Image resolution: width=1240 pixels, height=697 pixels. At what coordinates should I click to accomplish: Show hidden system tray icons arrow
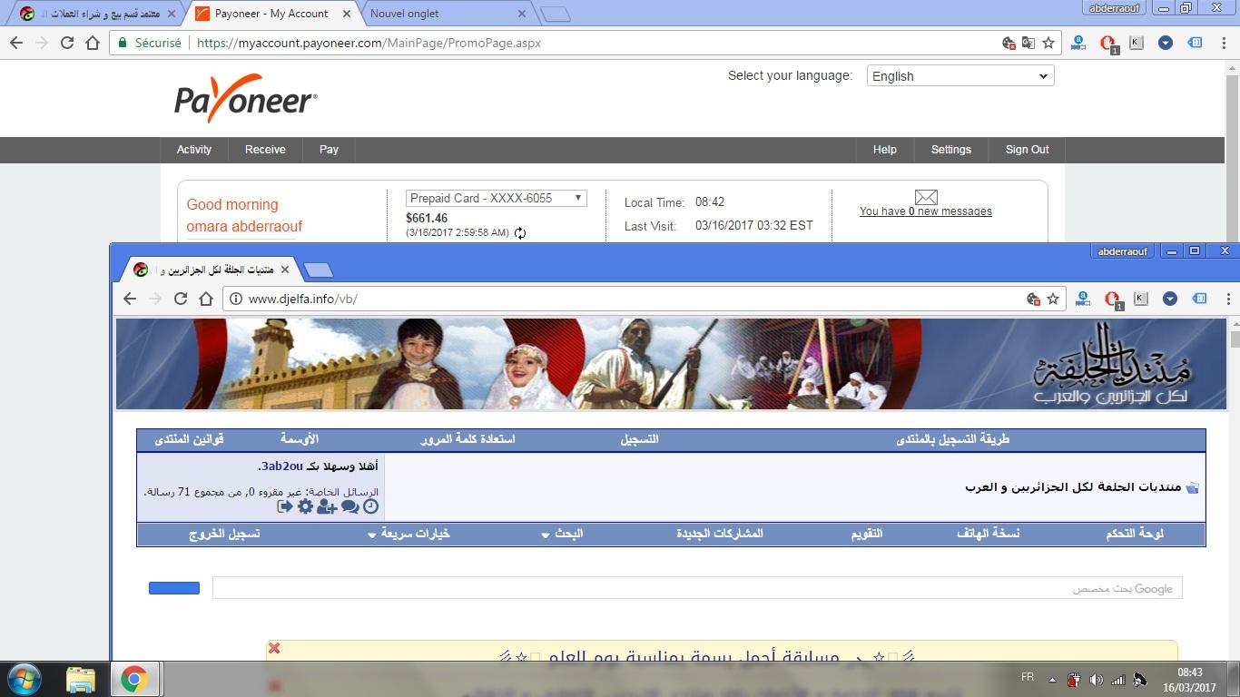[x=1053, y=680]
